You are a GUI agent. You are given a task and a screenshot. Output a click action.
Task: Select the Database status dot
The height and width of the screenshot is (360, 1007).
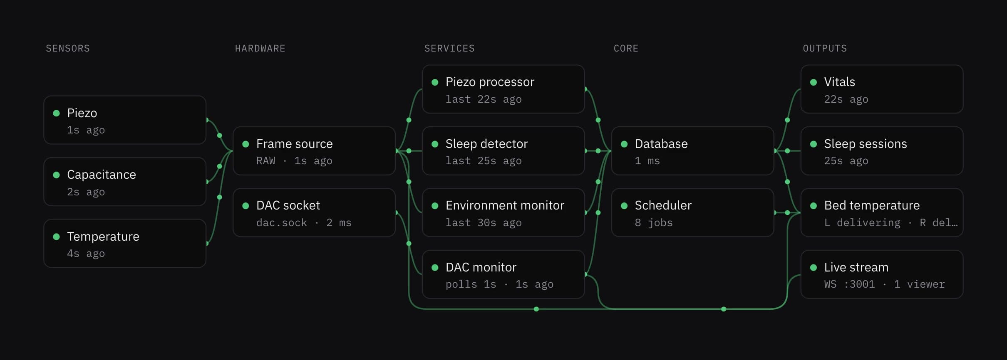625,144
